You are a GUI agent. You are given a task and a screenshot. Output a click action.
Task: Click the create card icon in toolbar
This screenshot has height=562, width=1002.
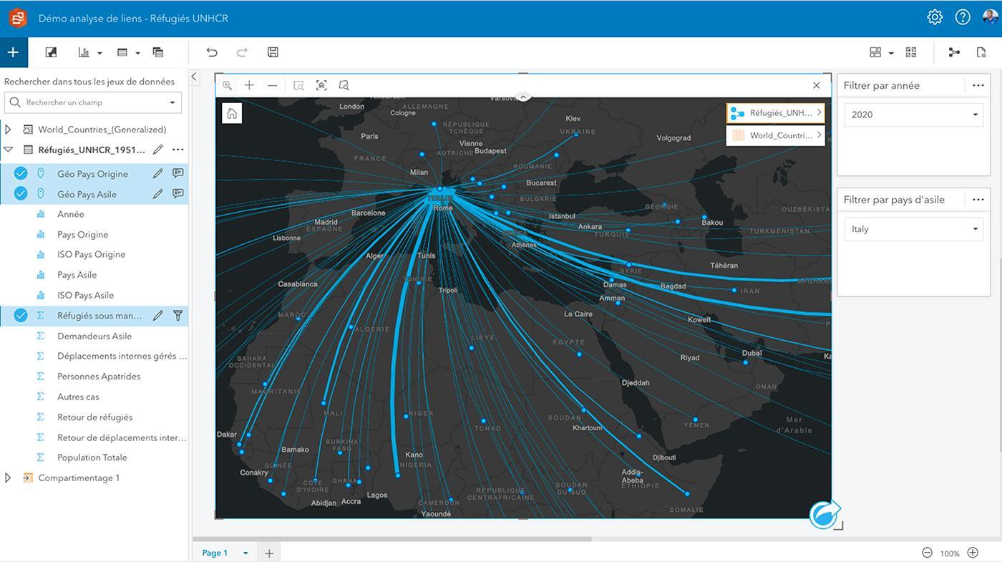tap(158, 52)
